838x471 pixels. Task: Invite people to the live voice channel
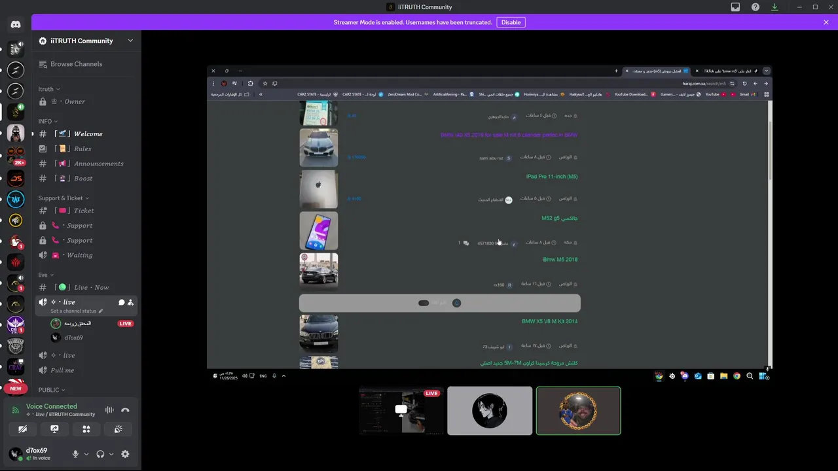[130, 302]
